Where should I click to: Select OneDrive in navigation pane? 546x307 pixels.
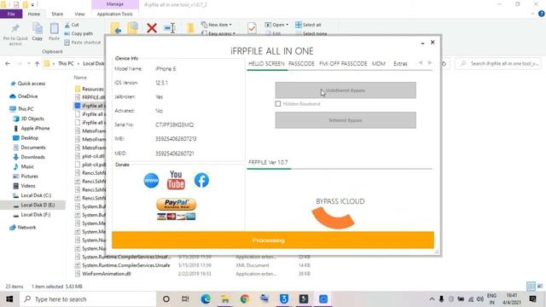click(24, 96)
